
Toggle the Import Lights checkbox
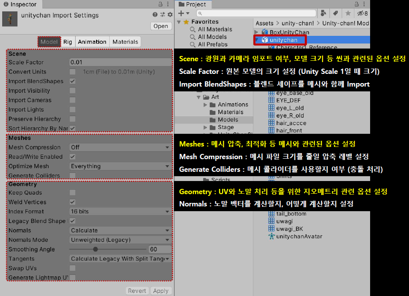tap(73, 109)
